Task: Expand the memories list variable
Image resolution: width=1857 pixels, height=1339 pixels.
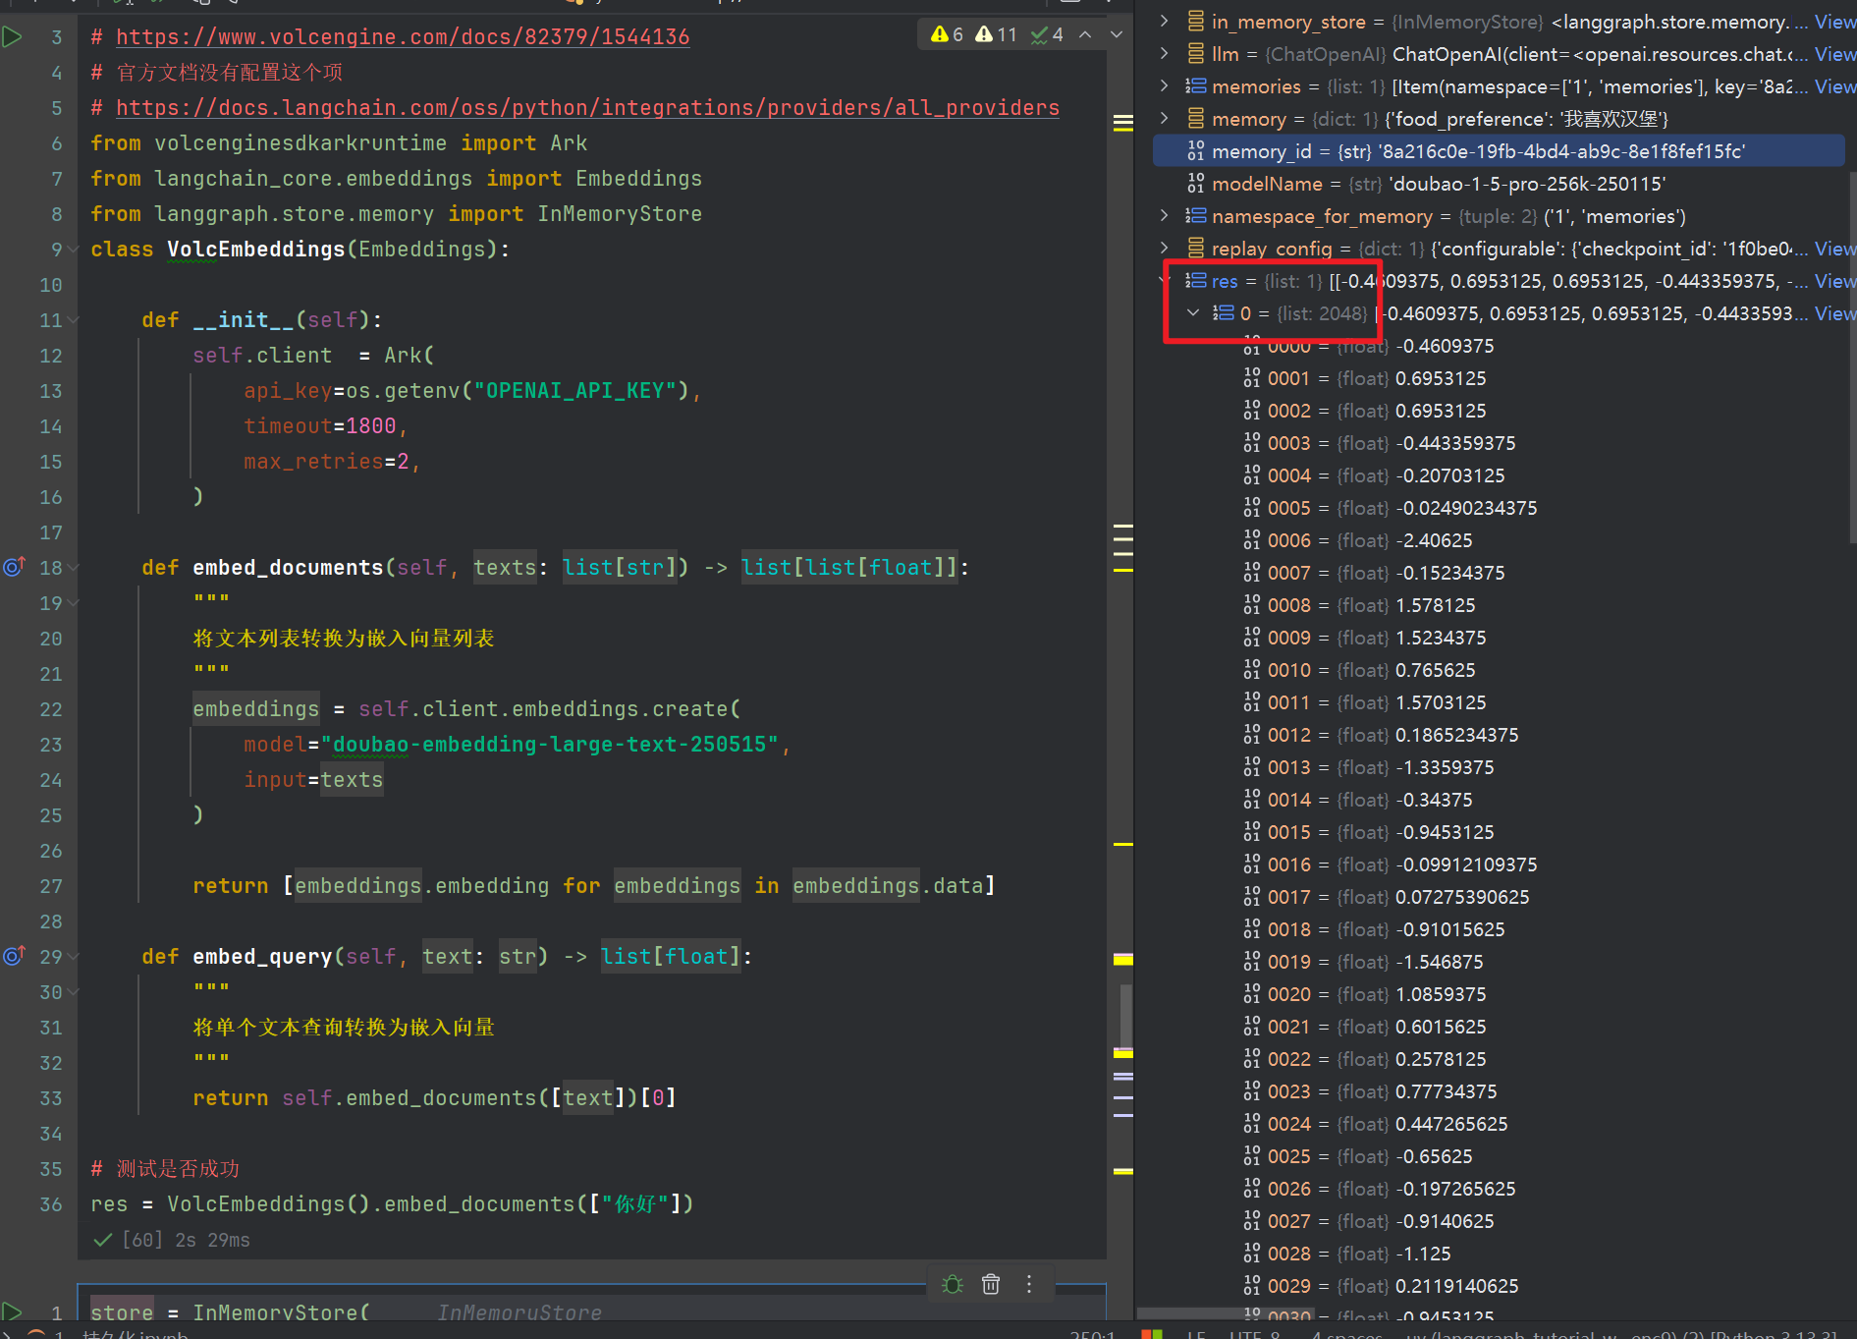Action: pos(1165,85)
